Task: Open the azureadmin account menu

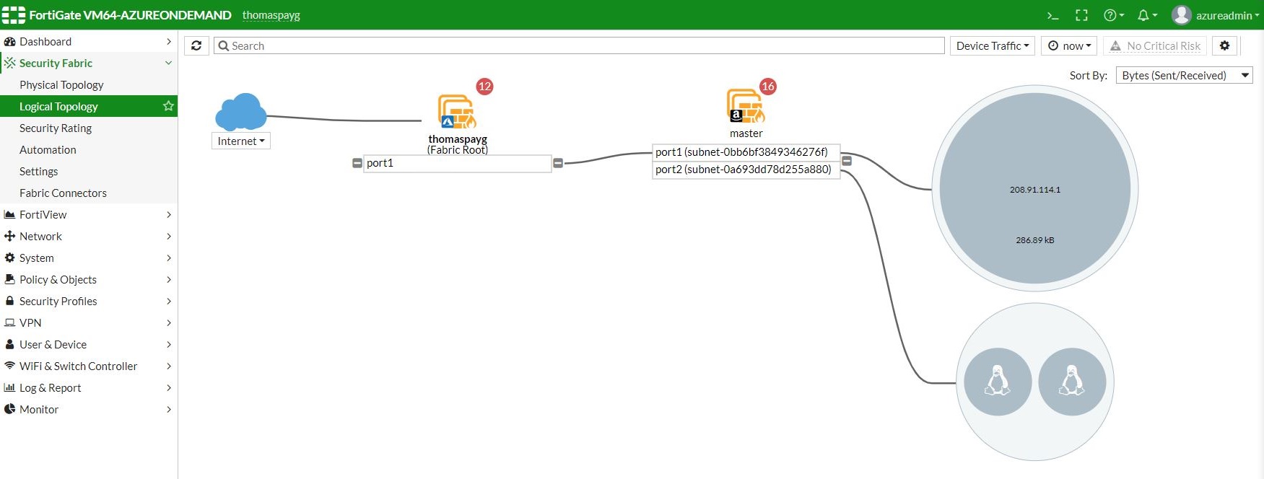Action: coord(1227,15)
